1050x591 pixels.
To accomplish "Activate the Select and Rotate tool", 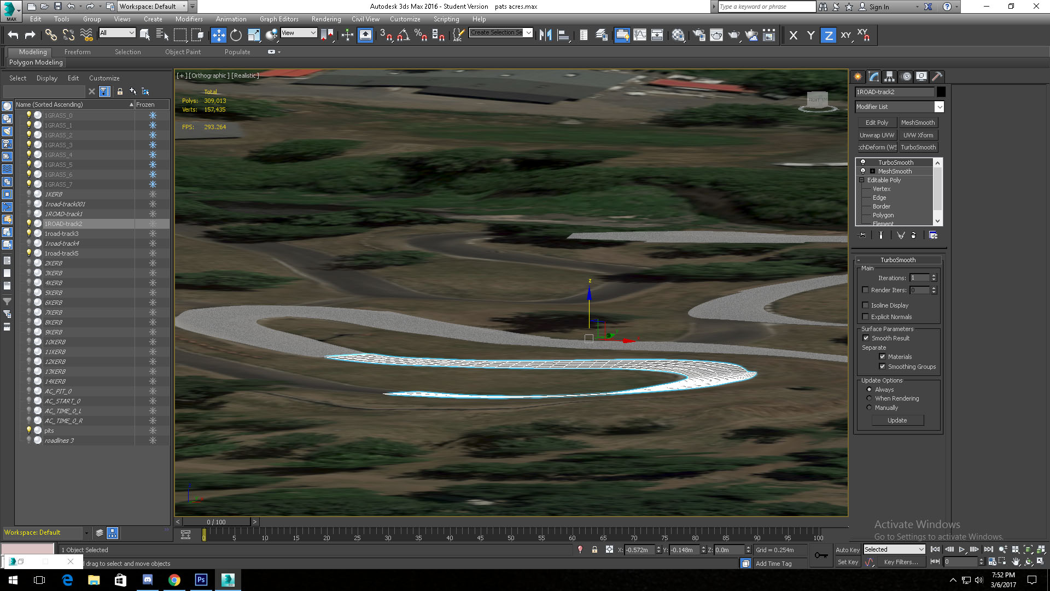I will (236, 35).
